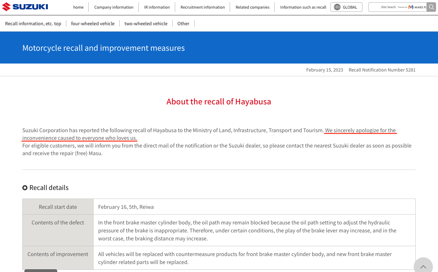Open IR information menu
The image size is (438, 272).
pos(157,7)
